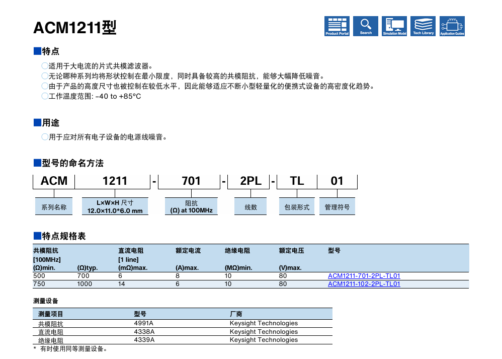Click the 包装形式 label box
The image size is (502, 359).
coord(297,206)
